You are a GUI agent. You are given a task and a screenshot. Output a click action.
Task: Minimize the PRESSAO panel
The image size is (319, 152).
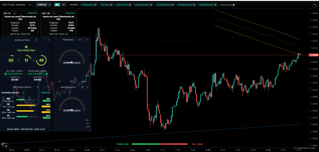coord(83,40)
